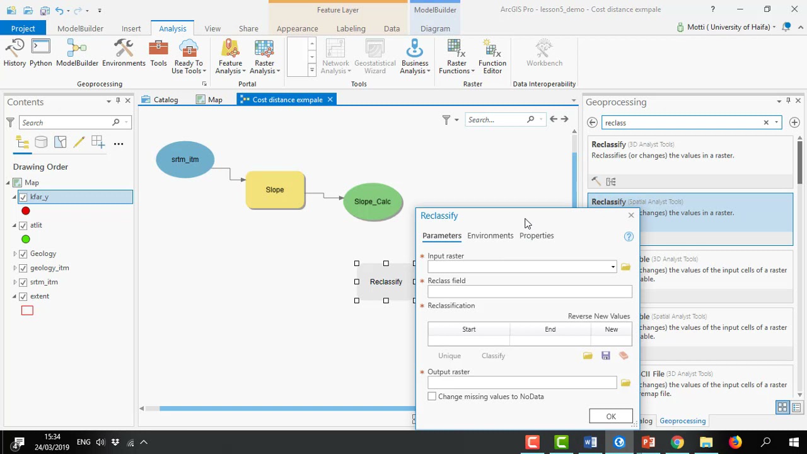Screen dimensions: 807x454
Task: Load reclassification table from file
Action: point(588,356)
